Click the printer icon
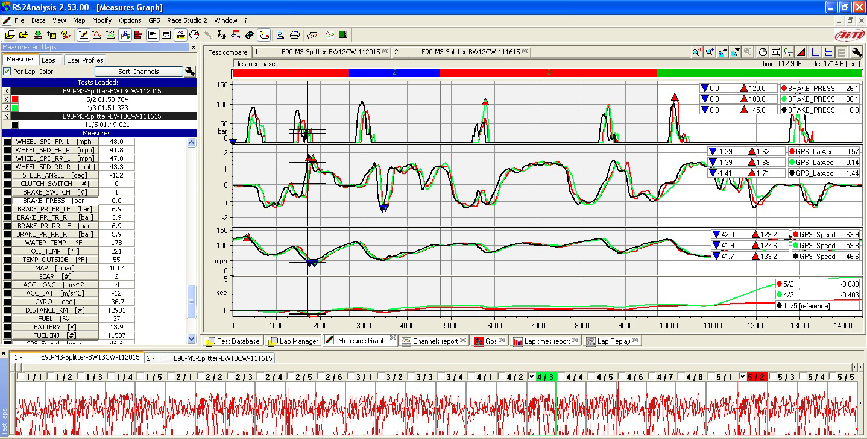Viewport: 867px width, 439px height. pos(294,34)
